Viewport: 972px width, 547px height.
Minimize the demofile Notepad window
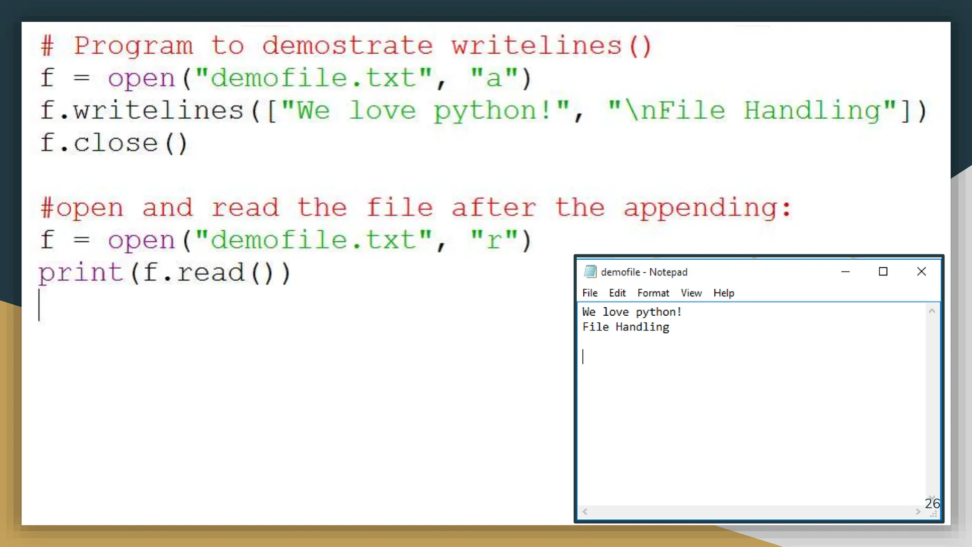pyautogui.click(x=845, y=272)
